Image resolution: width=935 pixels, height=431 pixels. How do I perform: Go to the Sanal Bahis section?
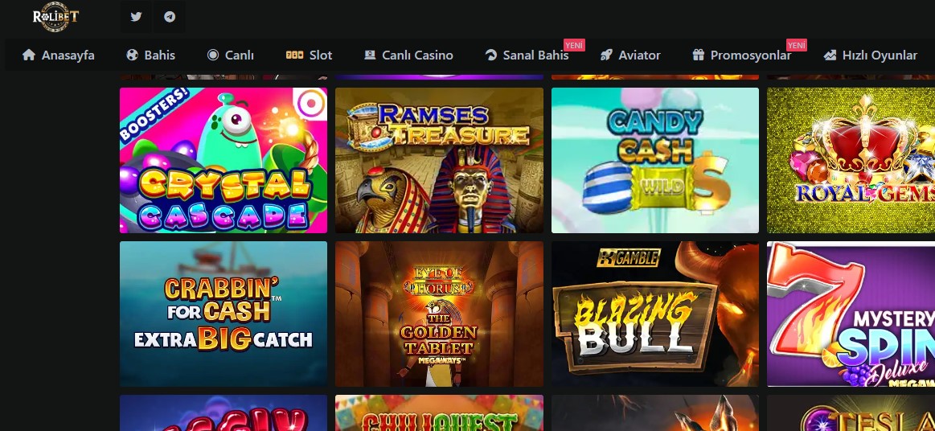[527, 55]
